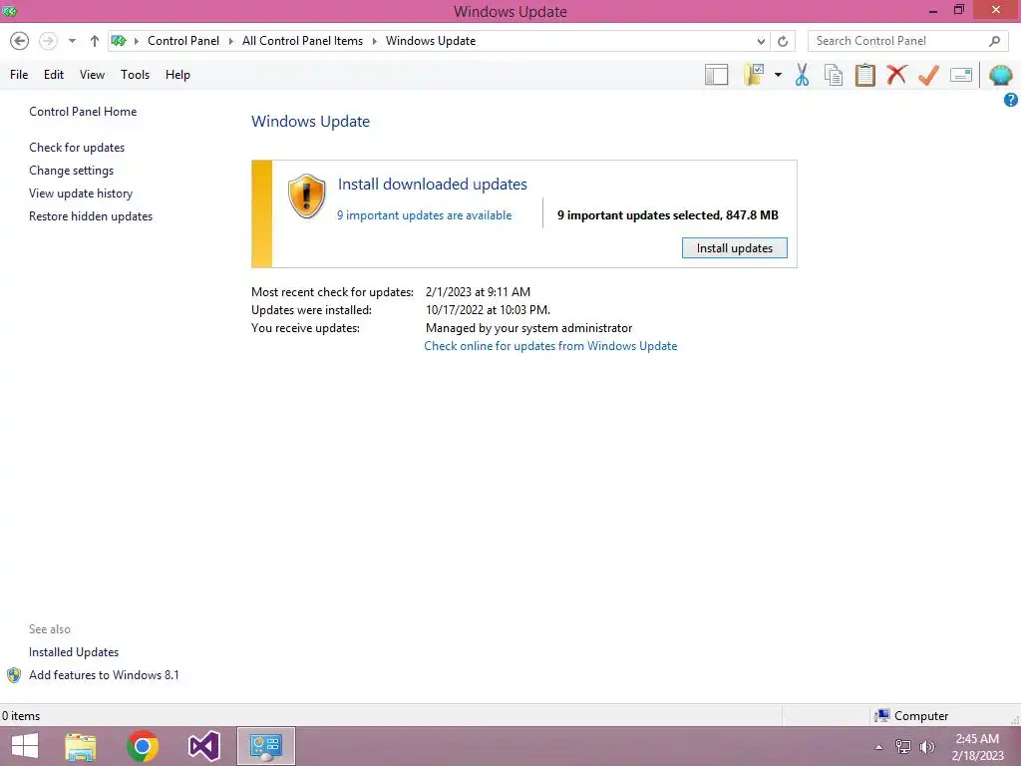Go up one level with Up arrow
1021x766 pixels.
coord(95,41)
